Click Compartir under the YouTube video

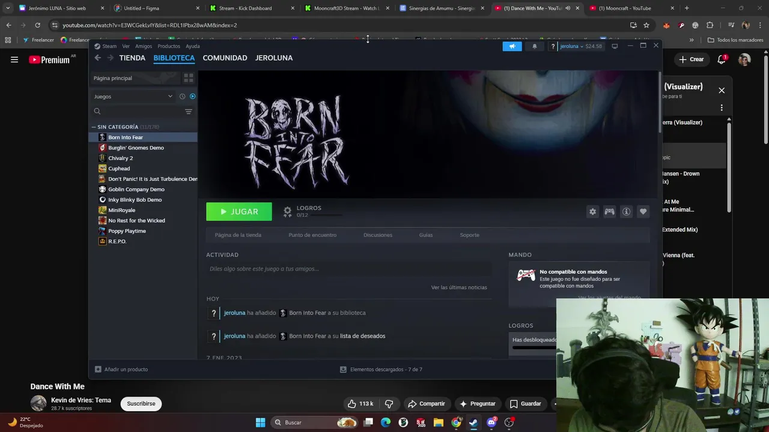pos(426,404)
